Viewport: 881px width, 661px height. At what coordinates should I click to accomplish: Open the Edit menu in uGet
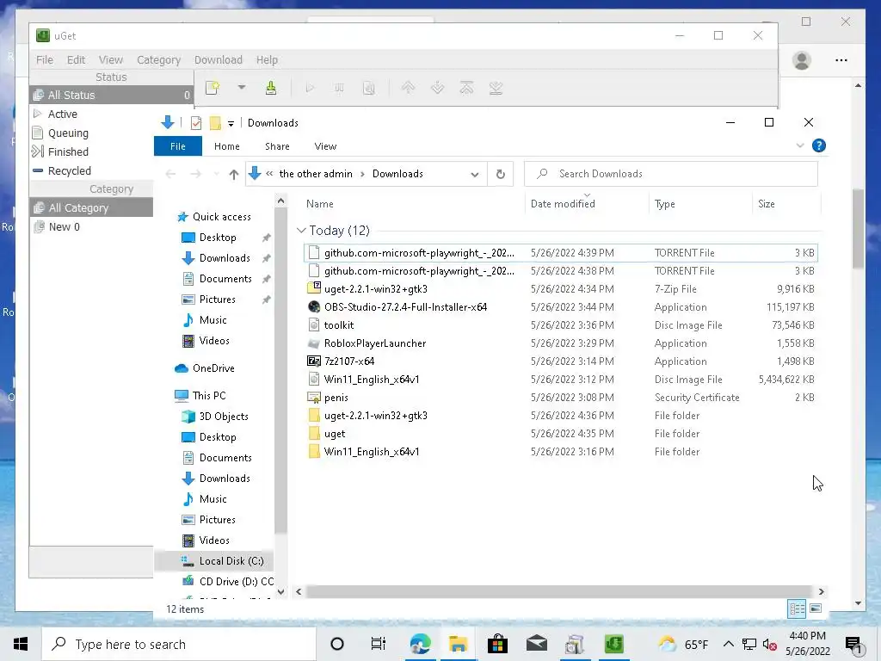[76, 59]
